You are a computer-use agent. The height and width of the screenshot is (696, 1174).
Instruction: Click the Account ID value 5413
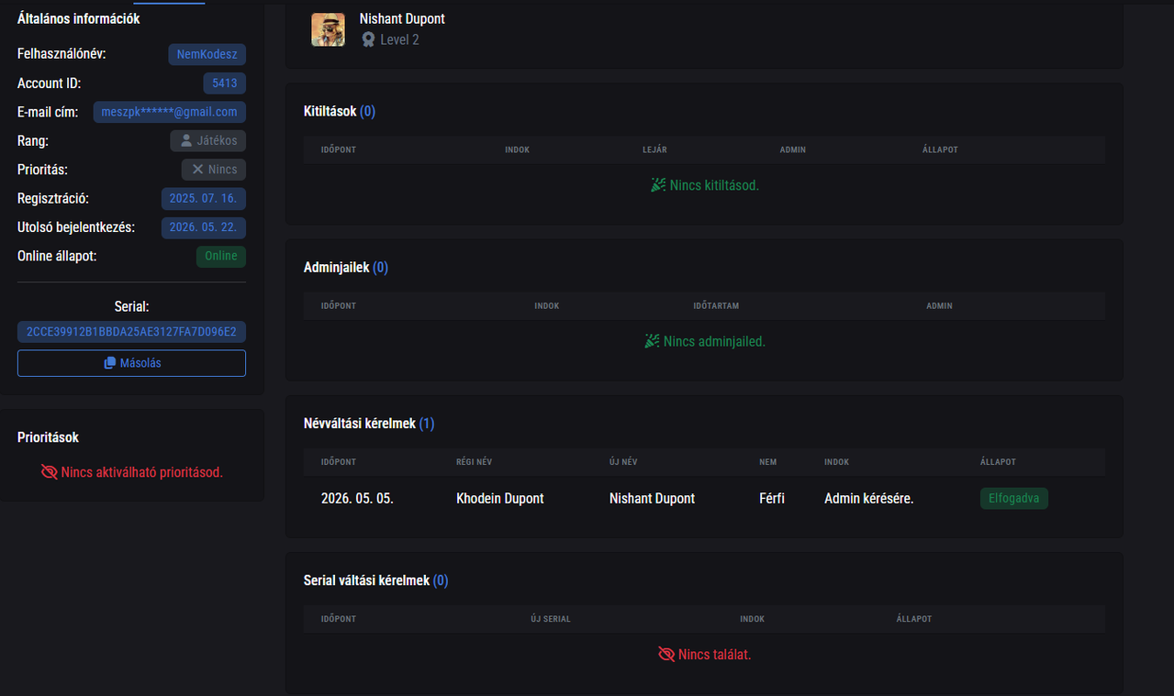pos(224,83)
